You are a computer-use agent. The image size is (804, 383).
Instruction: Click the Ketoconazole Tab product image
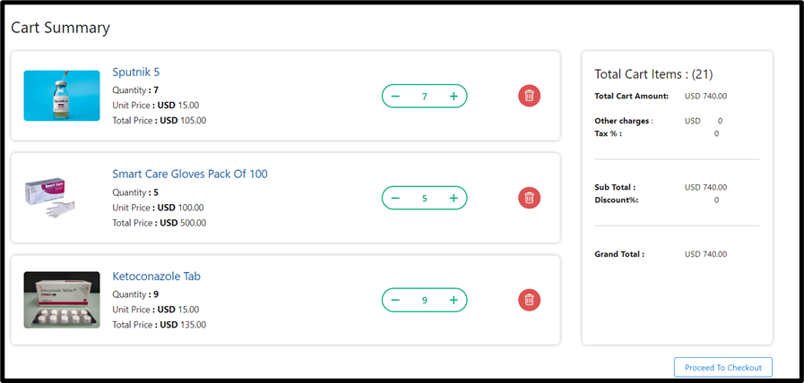coord(62,300)
